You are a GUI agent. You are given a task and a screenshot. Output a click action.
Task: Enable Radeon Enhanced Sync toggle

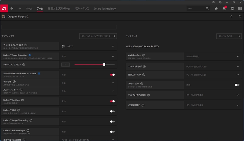[112, 132]
